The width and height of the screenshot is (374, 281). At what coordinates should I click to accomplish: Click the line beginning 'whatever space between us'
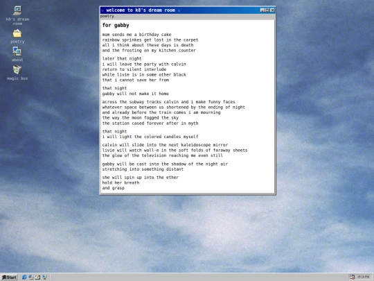174,108
